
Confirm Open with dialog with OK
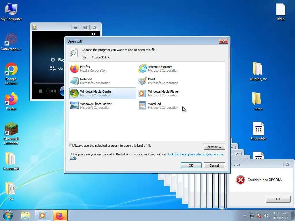click(191, 165)
